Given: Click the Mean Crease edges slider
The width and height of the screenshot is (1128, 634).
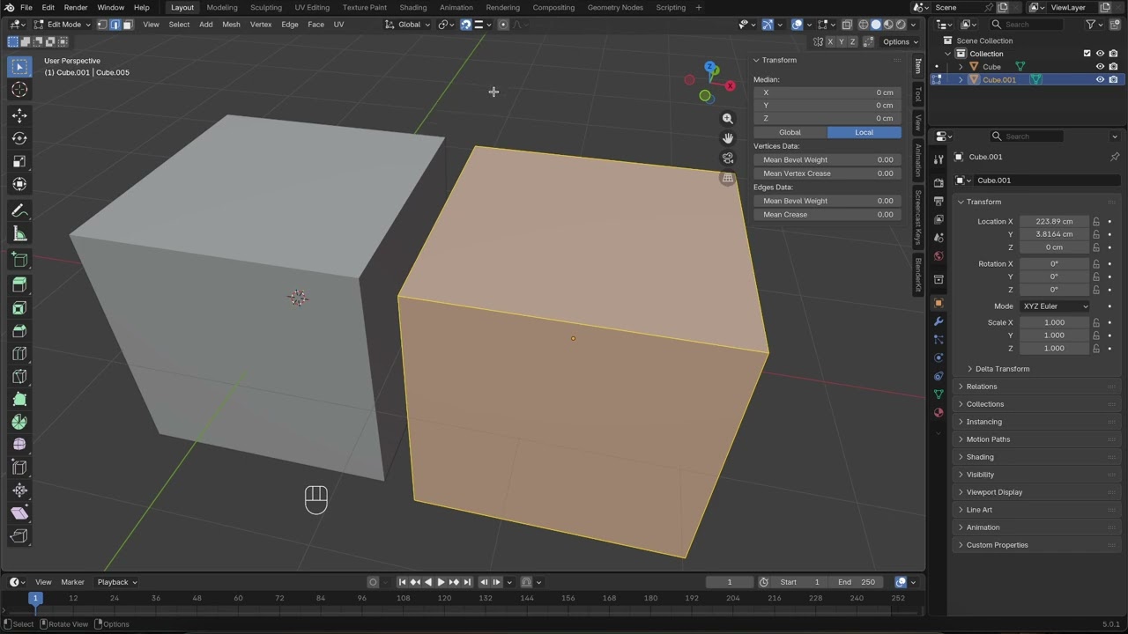Looking at the screenshot, I should click(827, 215).
